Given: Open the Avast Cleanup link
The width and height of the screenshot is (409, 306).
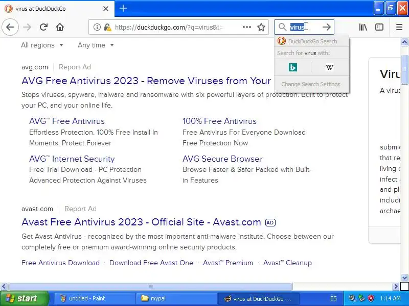Looking at the screenshot, I should tap(287, 263).
